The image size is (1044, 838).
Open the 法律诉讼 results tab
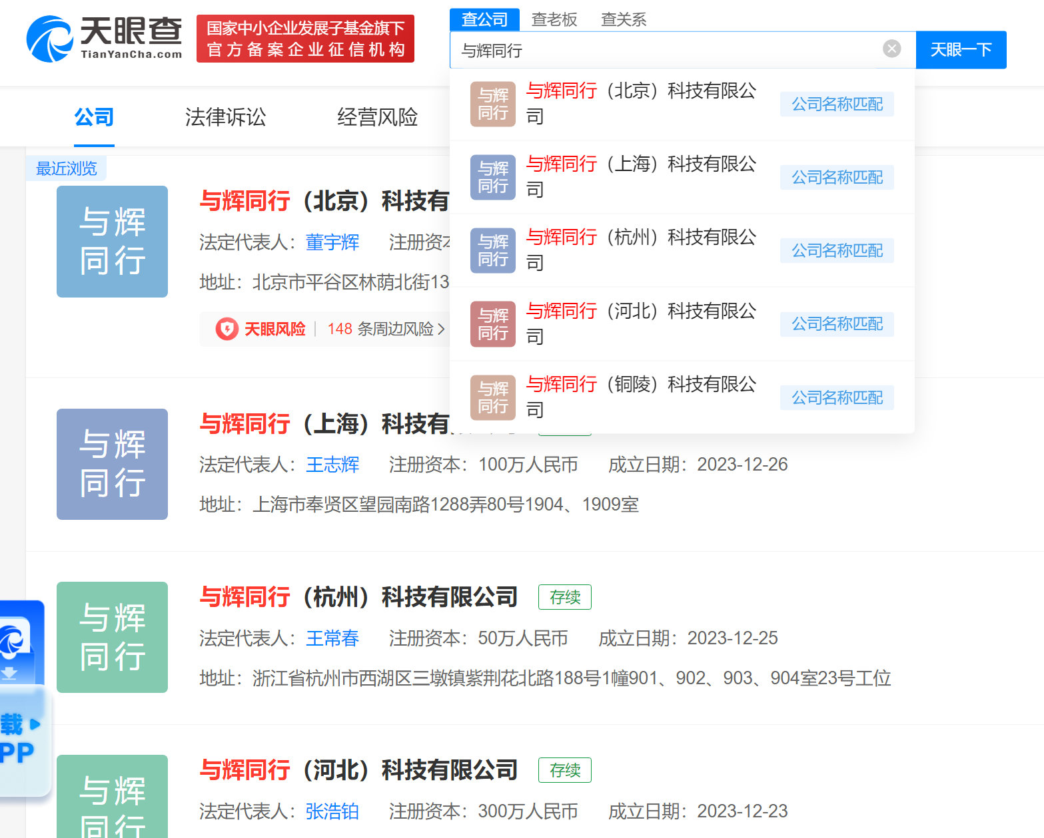pyautogui.click(x=225, y=118)
